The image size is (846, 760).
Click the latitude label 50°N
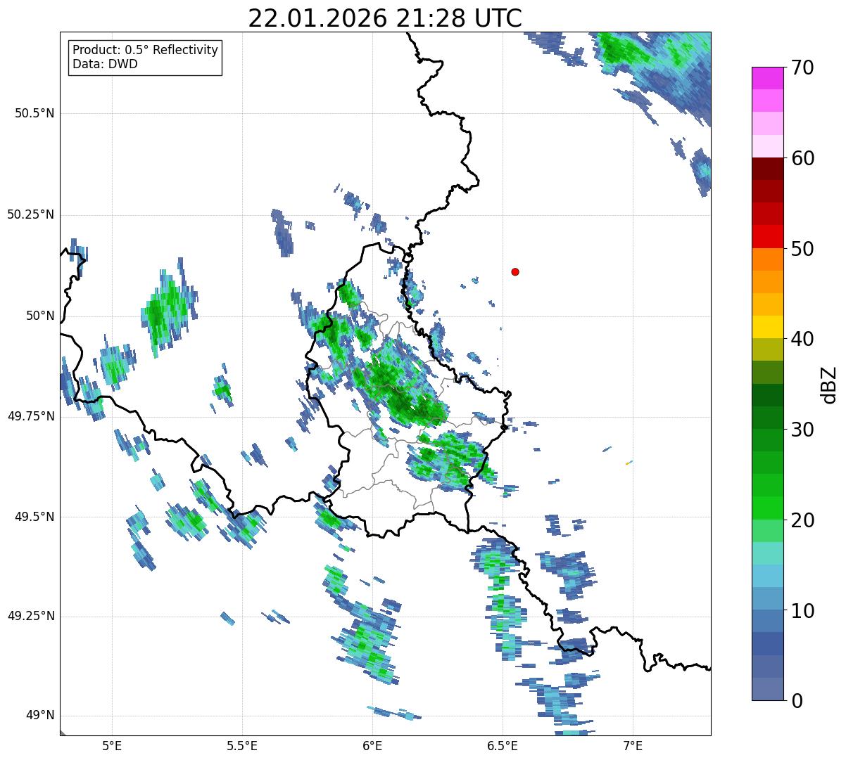(38, 316)
